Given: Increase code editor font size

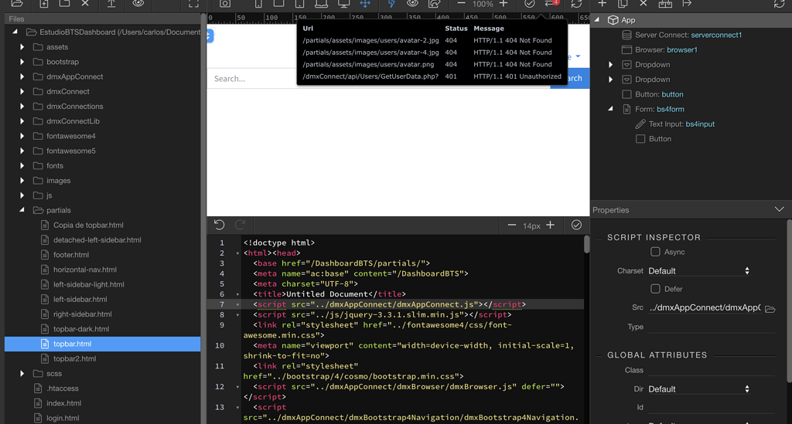Looking at the screenshot, I should tap(551, 225).
